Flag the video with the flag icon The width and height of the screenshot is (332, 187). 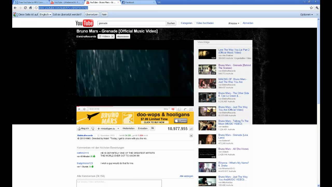(153, 128)
